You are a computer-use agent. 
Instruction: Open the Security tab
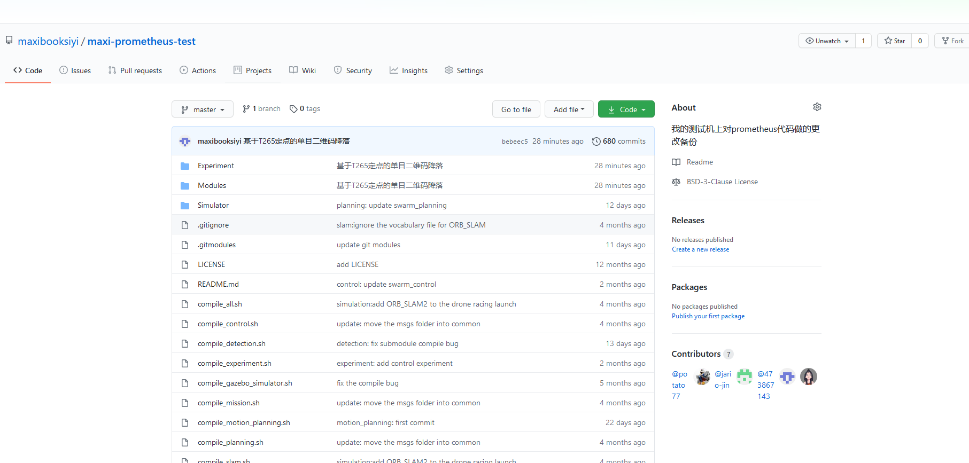pos(353,70)
